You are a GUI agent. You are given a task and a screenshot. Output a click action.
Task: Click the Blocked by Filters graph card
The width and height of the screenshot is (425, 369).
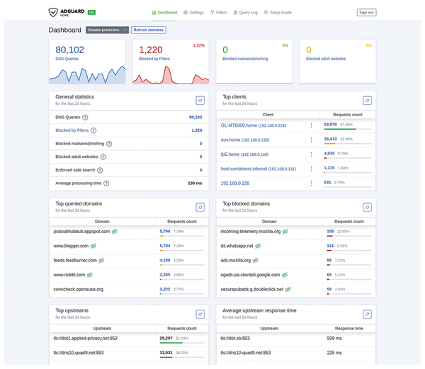tap(170, 61)
